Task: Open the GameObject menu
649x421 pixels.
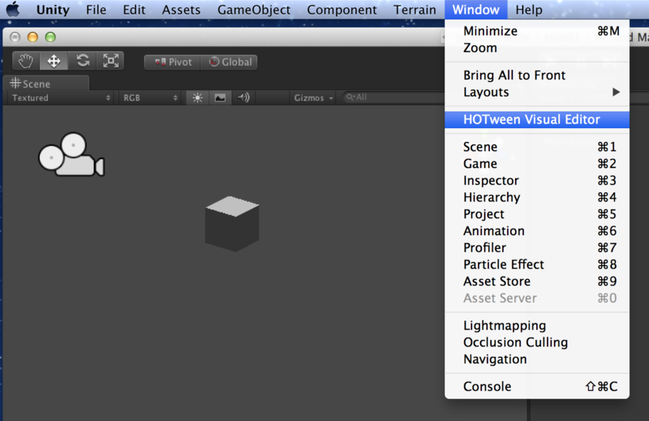Action: tap(254, 10)
